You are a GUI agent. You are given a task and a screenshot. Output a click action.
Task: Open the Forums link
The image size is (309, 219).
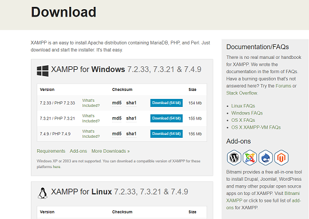point(283,86)
